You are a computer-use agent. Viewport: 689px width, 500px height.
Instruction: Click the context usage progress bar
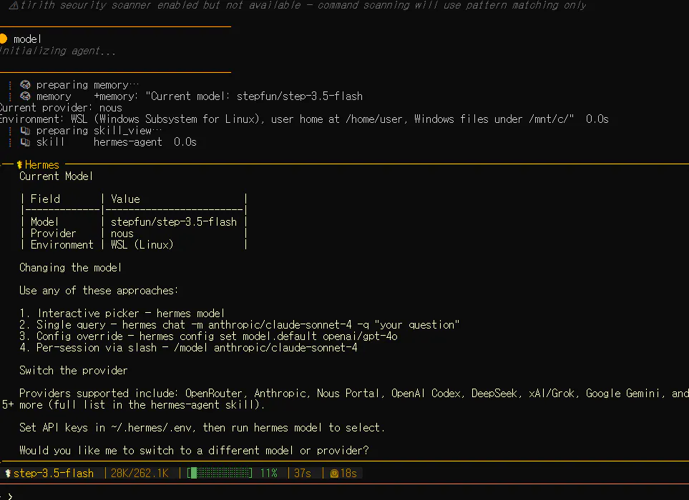pyautogui.click(x=220, y=474)
